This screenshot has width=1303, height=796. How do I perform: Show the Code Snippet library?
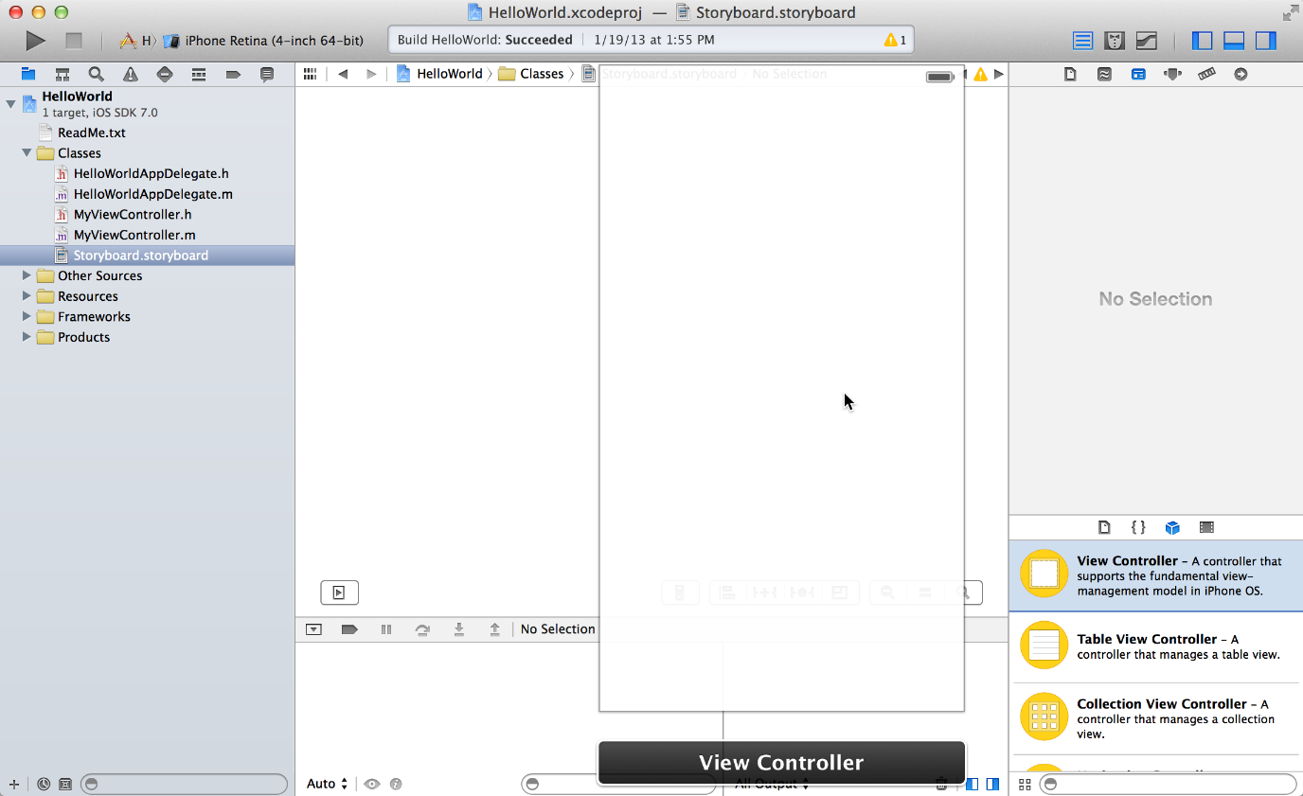(x=1138, y=527)
